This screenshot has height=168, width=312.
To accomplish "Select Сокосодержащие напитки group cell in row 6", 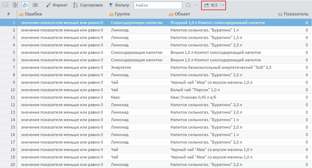I will click(x=137, y=60).
